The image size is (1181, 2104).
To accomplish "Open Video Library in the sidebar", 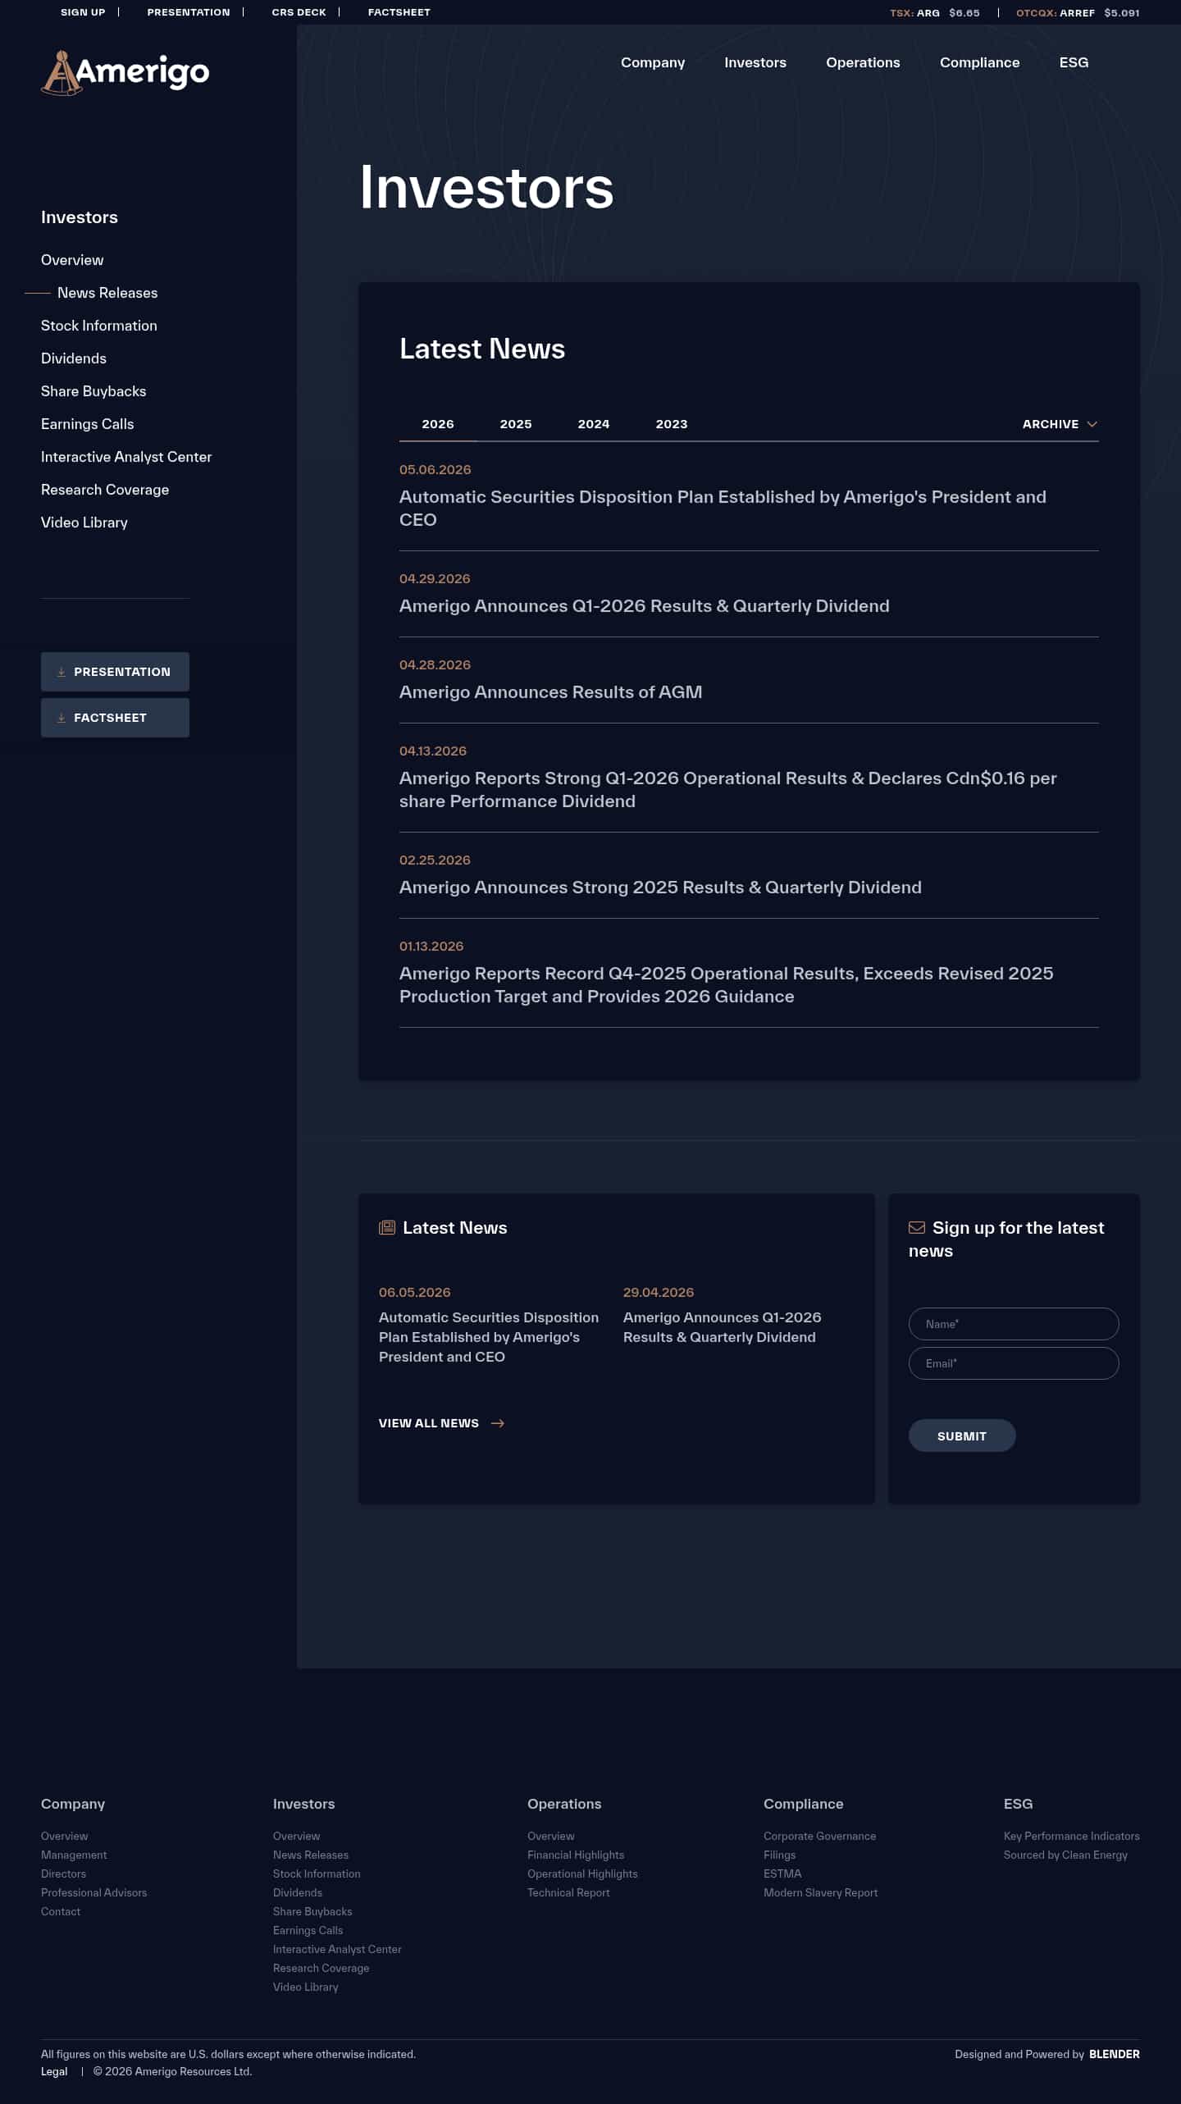I will click(x=84, y=523).
